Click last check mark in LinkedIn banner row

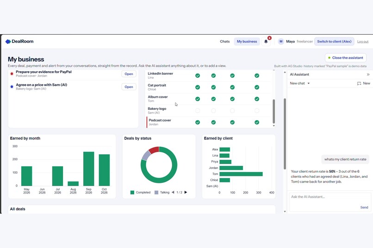(257, 75)
